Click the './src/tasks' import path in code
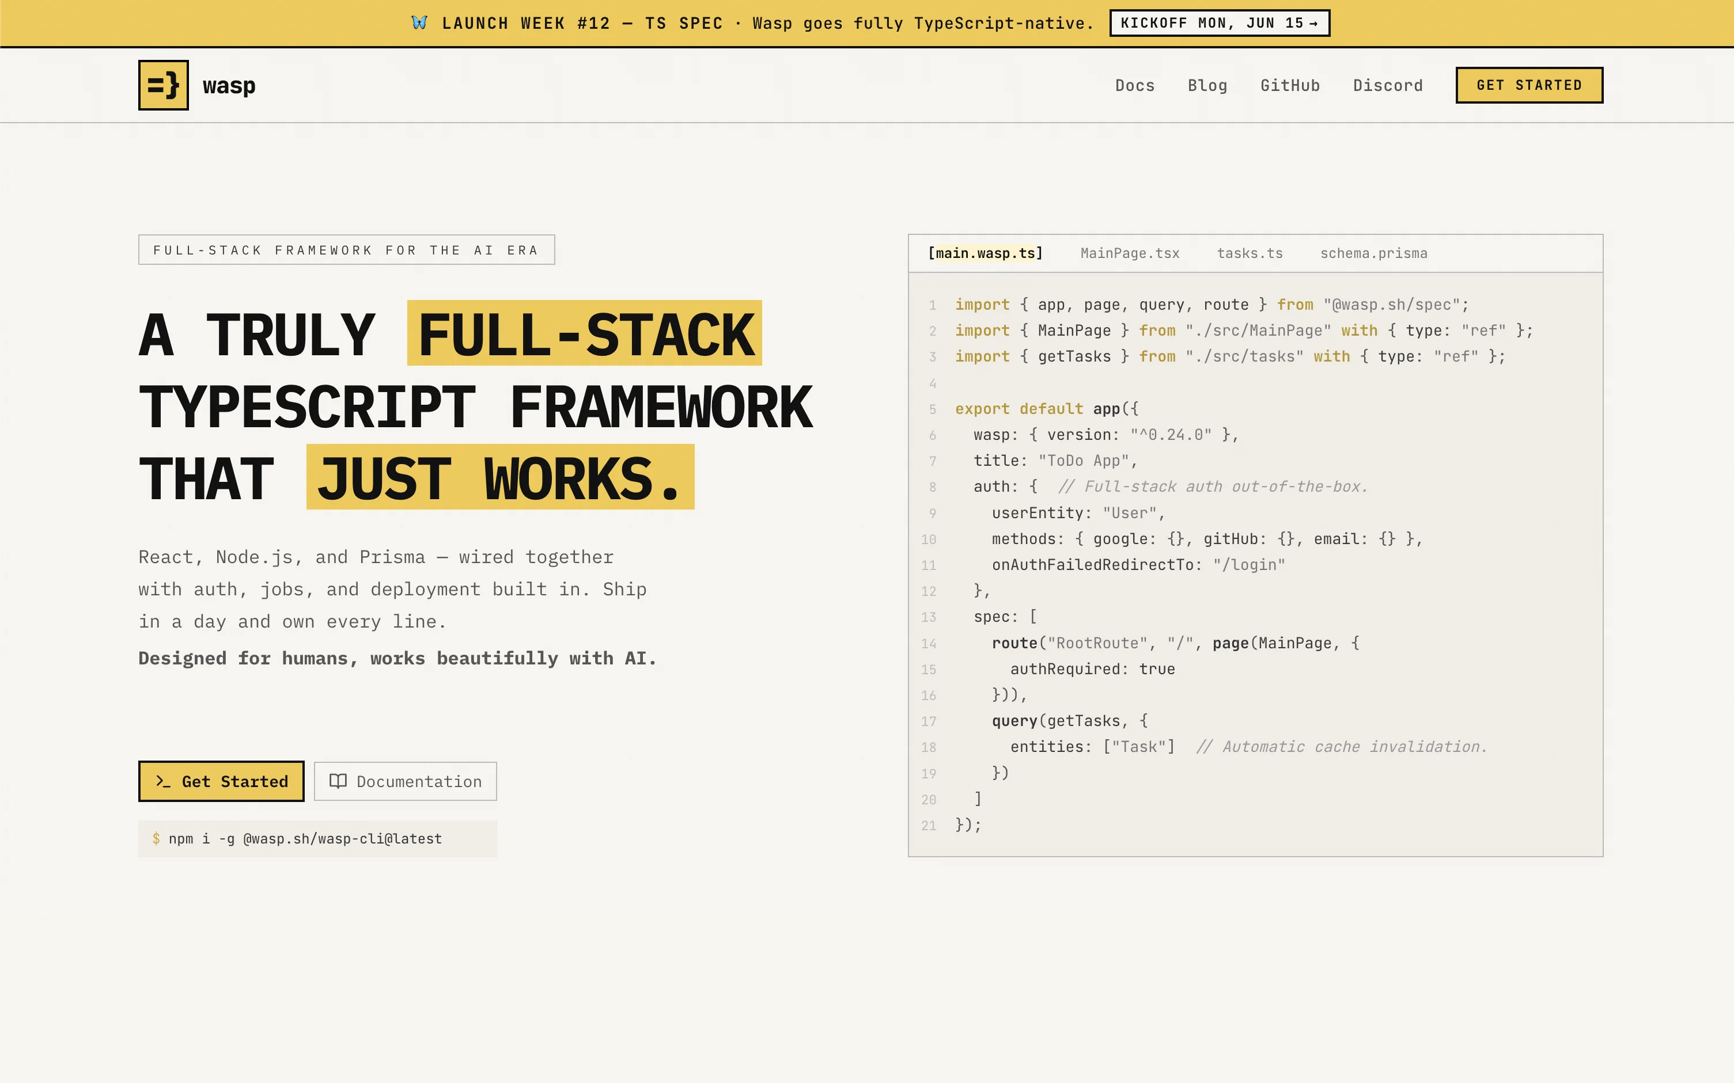 [1244, 357]
